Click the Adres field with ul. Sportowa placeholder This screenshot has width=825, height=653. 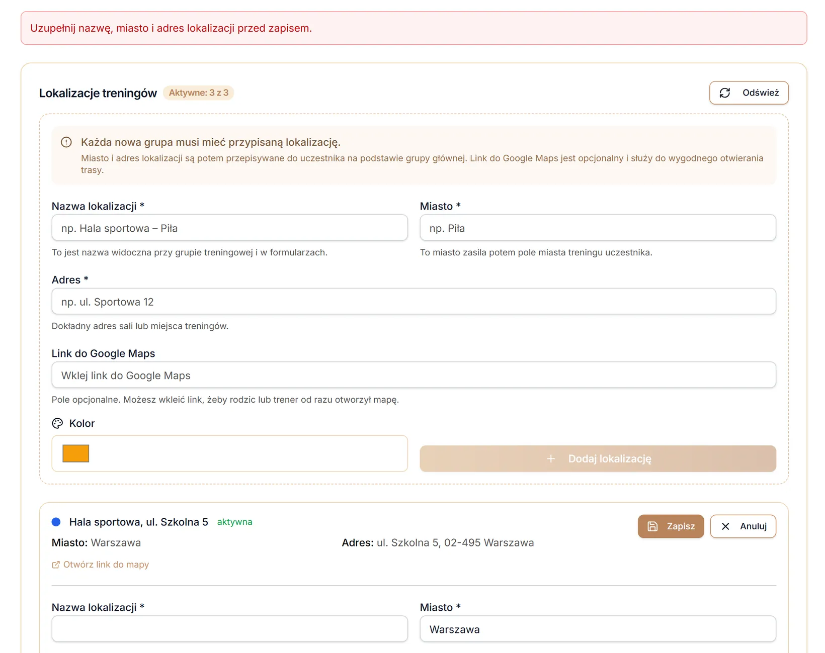click(414, 302)
